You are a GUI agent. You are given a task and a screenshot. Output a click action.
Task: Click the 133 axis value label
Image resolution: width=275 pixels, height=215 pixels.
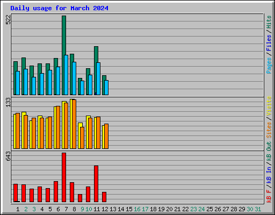[8, 102]
